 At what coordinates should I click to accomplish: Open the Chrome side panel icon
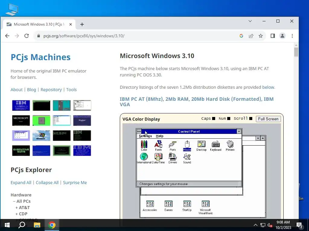[273, 36]
